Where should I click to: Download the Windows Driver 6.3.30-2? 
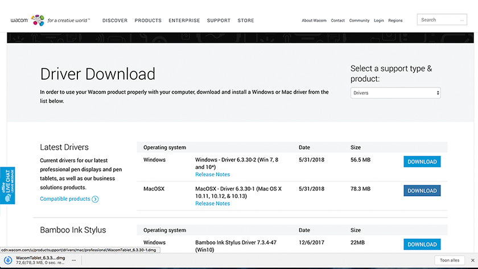pyautogui.click(x=422, y=162)
